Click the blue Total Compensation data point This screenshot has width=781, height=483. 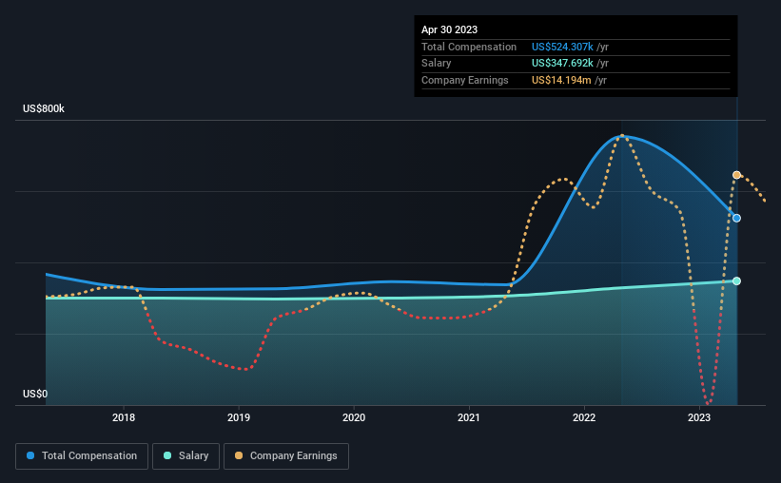coord(736,218)
